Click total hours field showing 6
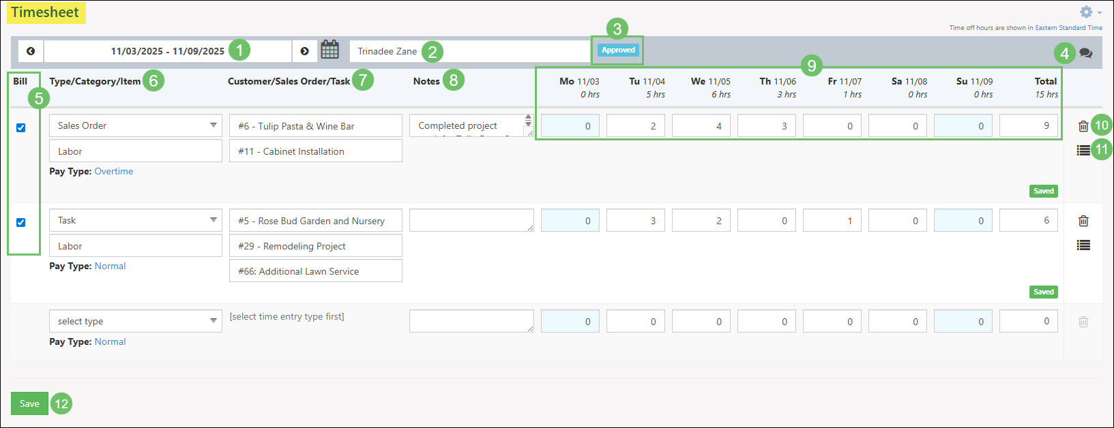This screenshot has width=1114, height=428. click(1029, 220)
